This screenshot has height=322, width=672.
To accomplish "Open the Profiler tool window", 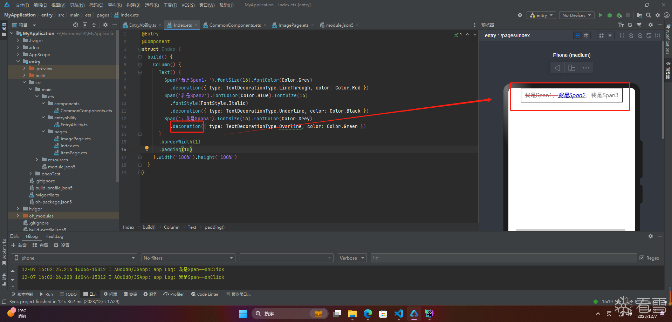I will coord(173,294).
